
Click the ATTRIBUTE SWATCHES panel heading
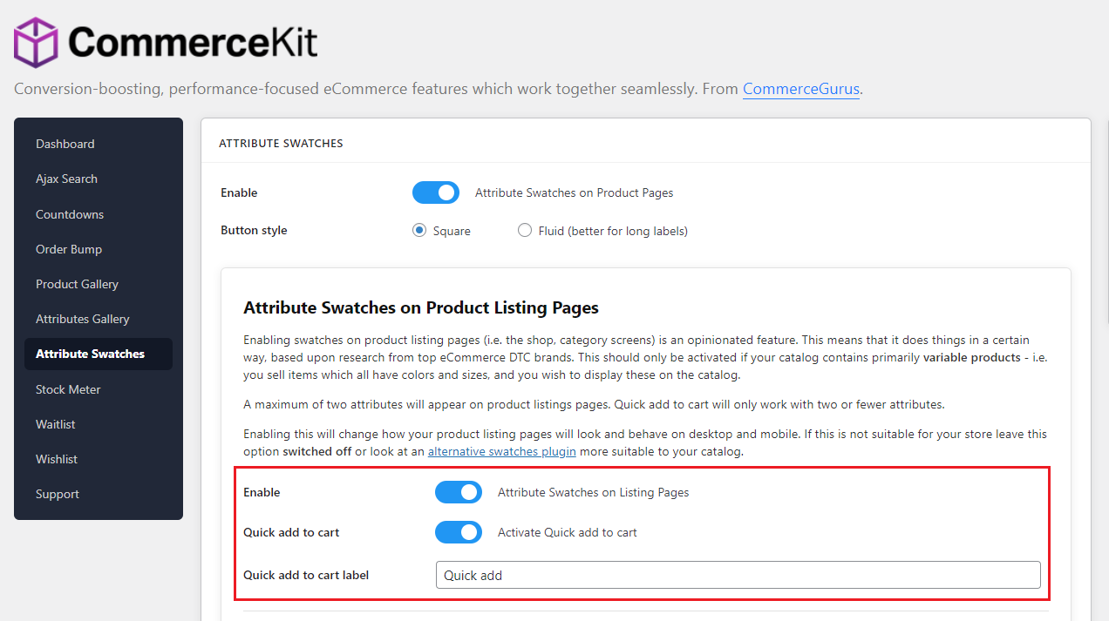281,143
